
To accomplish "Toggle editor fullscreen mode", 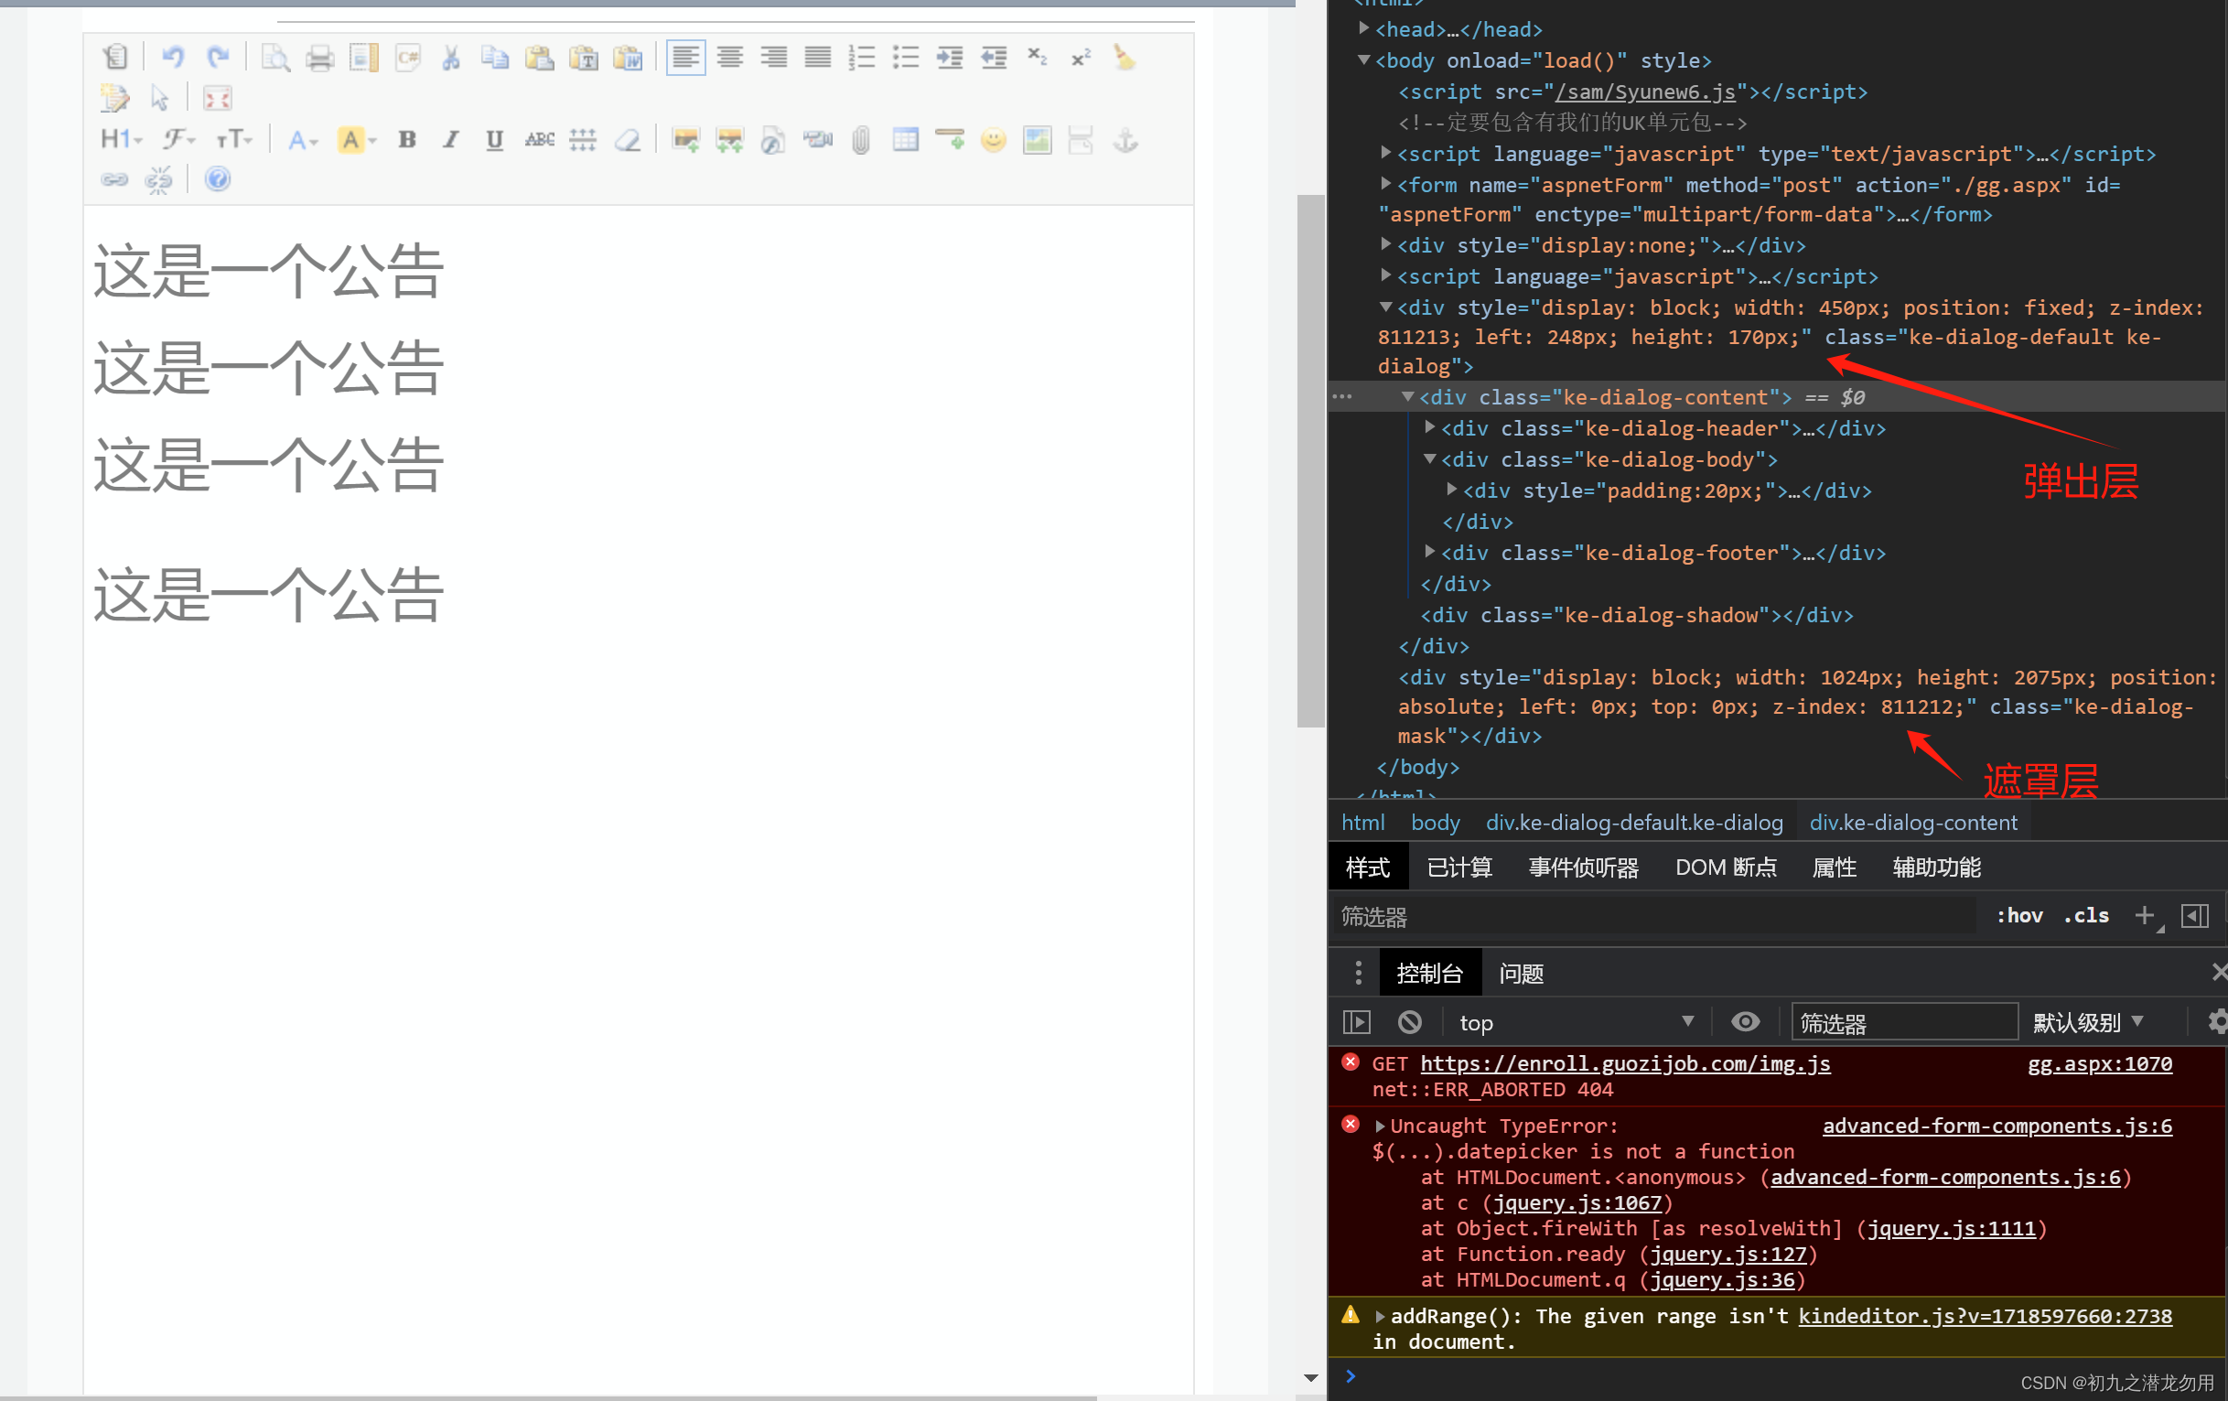I will click(218, 97).
